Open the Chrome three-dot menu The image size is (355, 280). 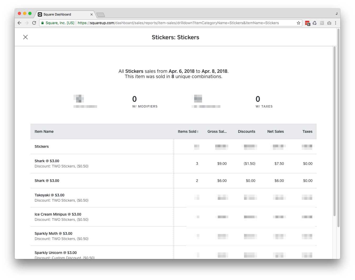(336, 23)
